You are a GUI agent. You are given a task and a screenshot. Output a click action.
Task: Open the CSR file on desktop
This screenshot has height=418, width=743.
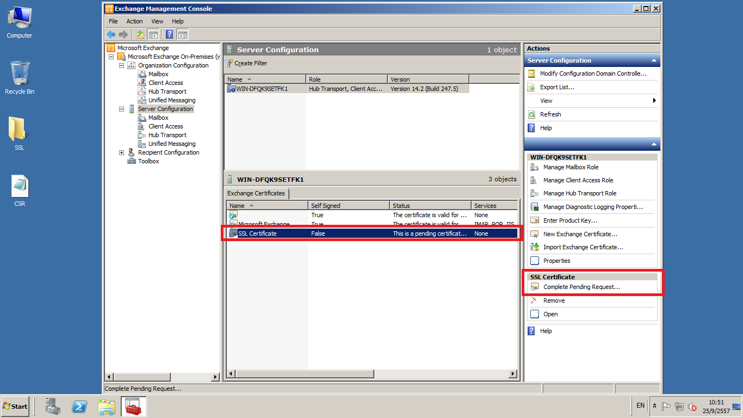click(x=20, y=188)
